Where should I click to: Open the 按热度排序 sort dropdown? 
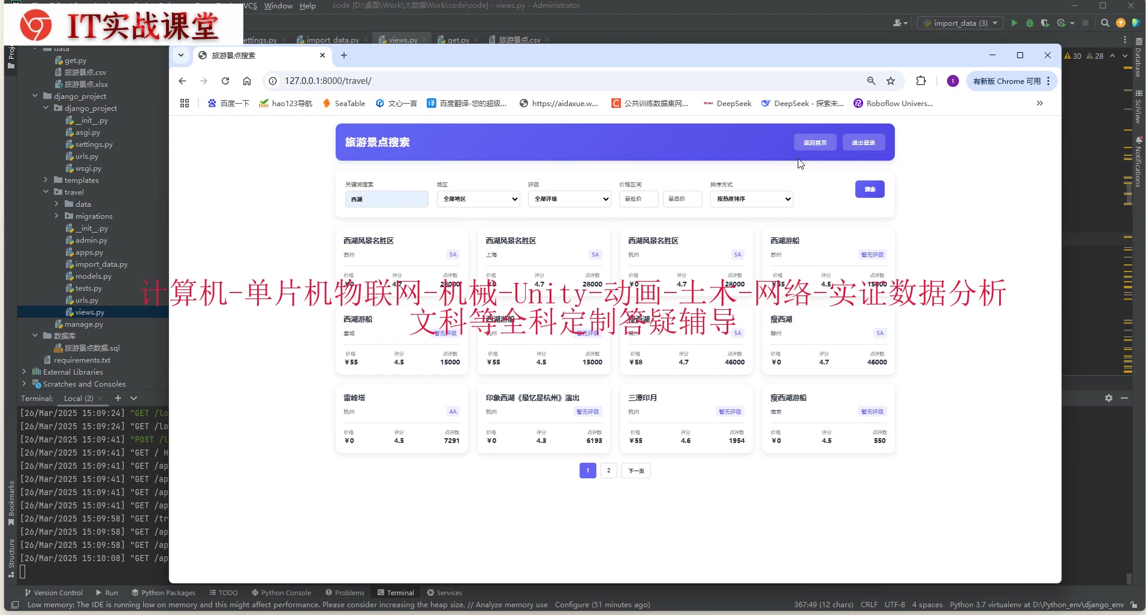point(752,199)
